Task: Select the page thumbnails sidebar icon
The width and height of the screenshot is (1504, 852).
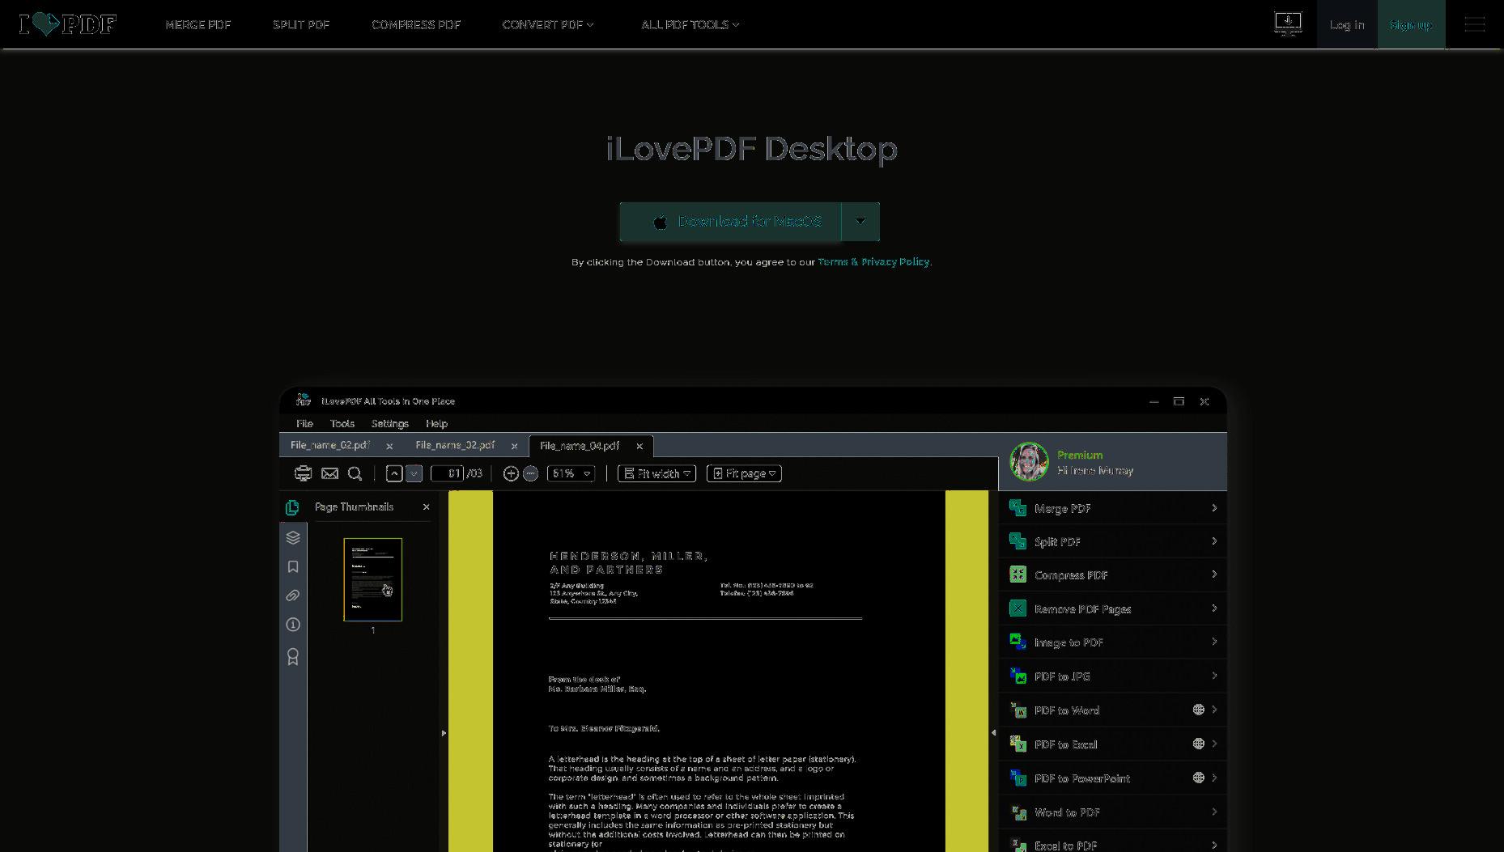Action: pyautogui.click(x=292, y=507)
